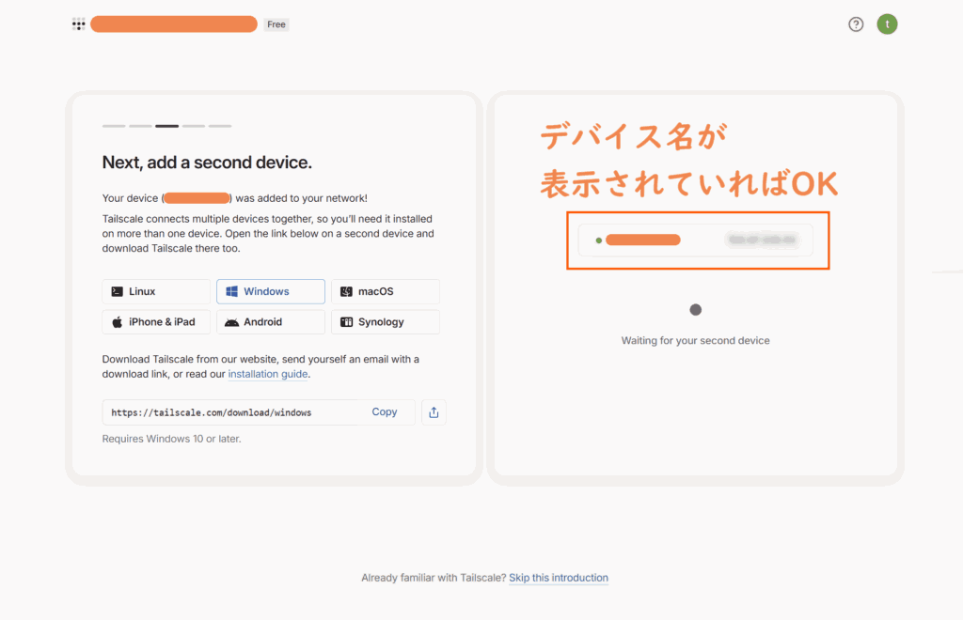Click the Free plan badge

pyautogui.click(x=276, y=24)
